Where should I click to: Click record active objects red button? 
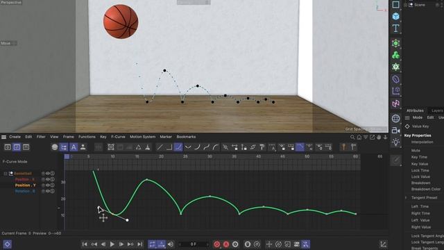[217, 244]
